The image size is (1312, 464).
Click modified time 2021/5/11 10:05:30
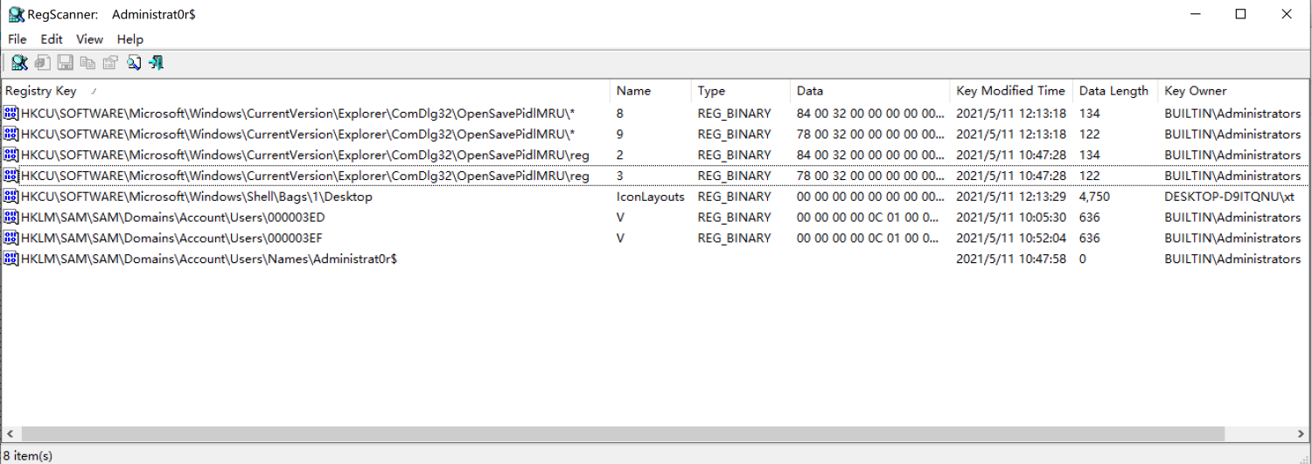1011,218
